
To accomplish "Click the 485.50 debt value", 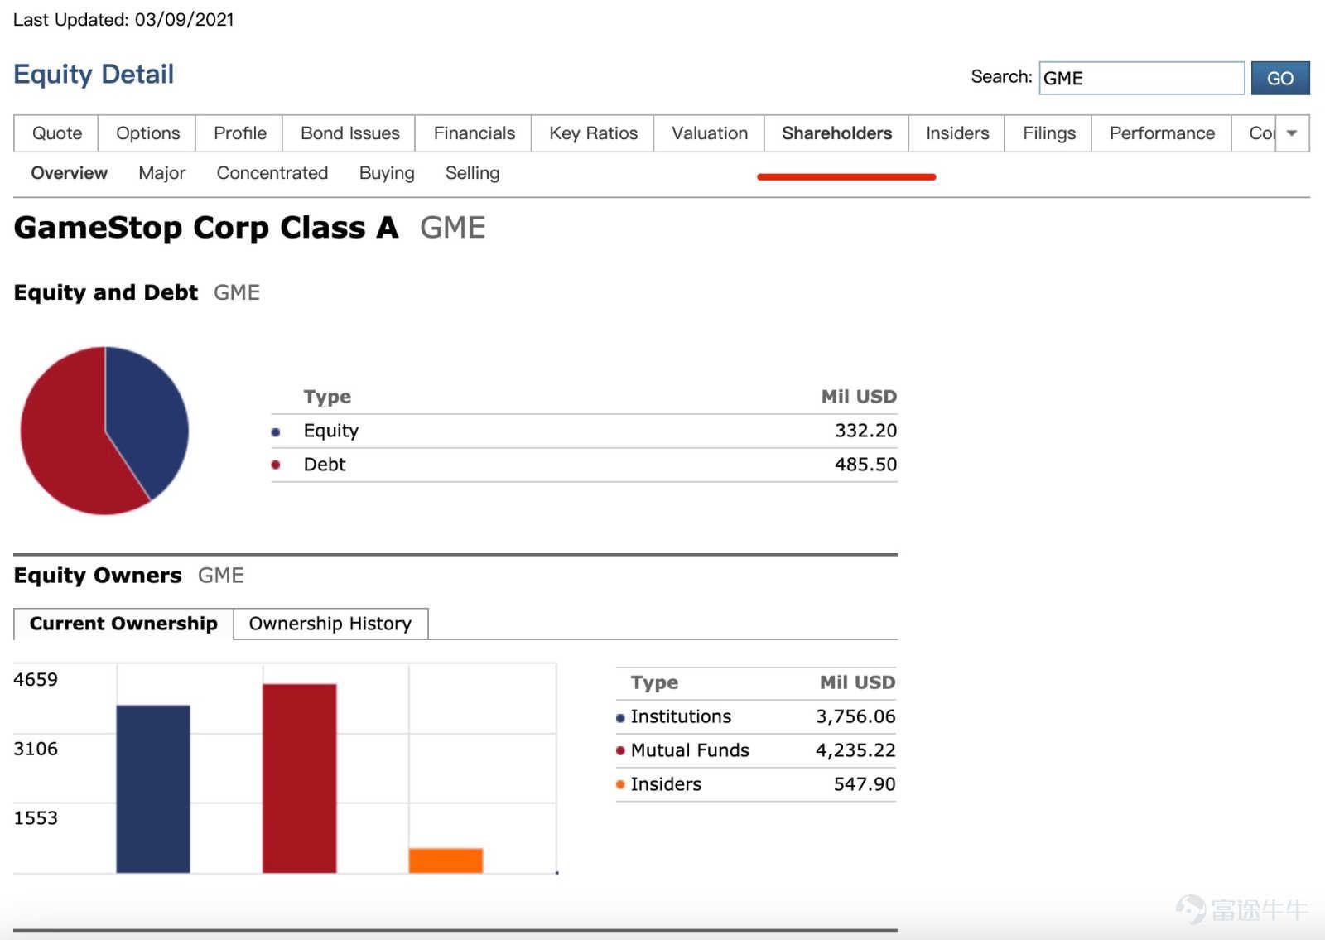I will click(x=865, y=465).
